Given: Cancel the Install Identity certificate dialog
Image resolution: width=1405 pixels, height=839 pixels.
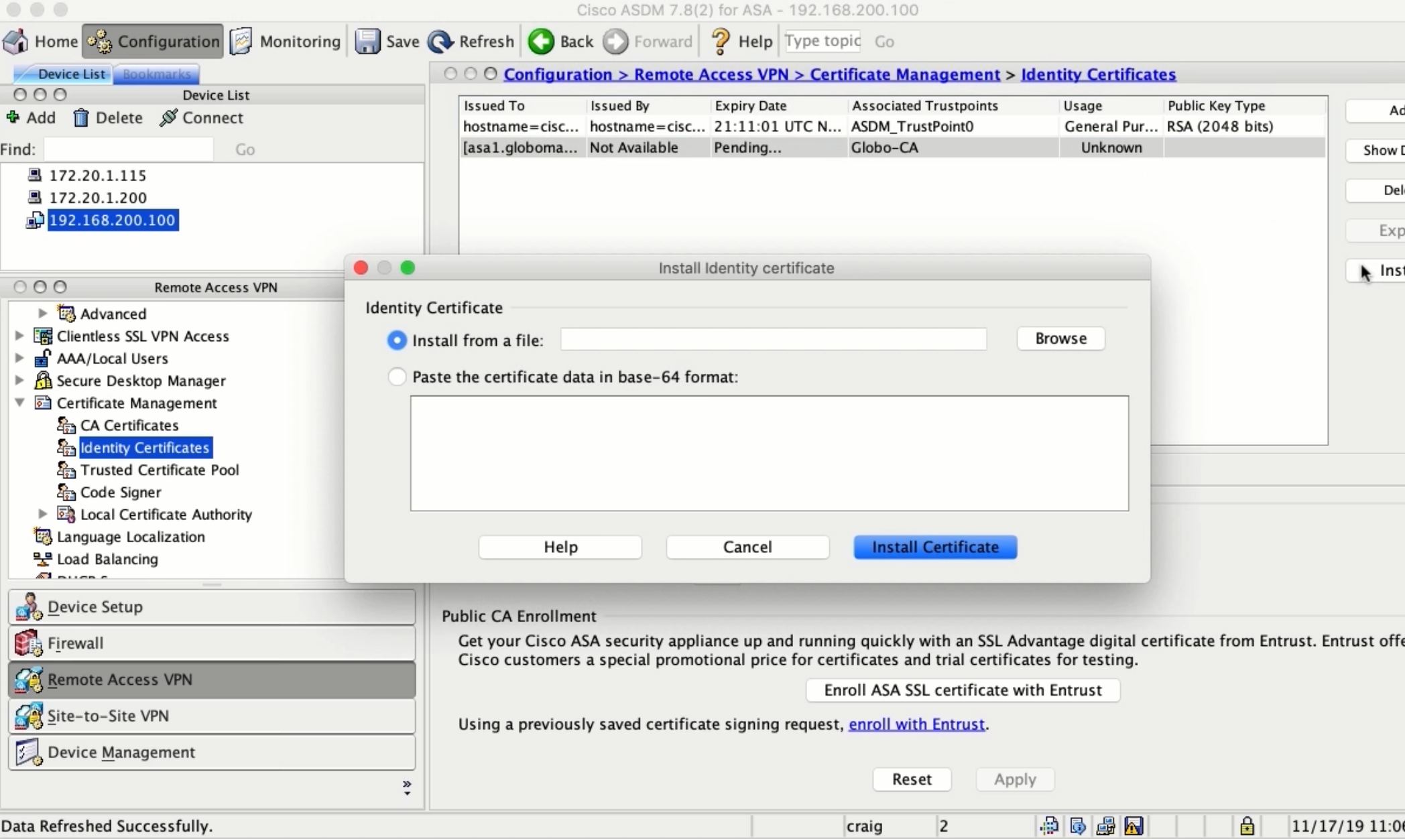Looking at the screenshot, I should click(x=747, y=547).
